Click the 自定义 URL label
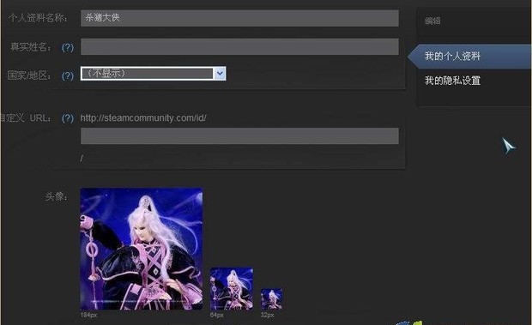This screenshot has width=532, height=325. click(x=26, y=118)
